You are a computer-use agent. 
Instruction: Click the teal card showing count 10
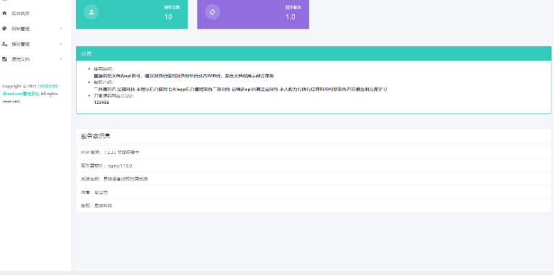click(x=131, y=12)
